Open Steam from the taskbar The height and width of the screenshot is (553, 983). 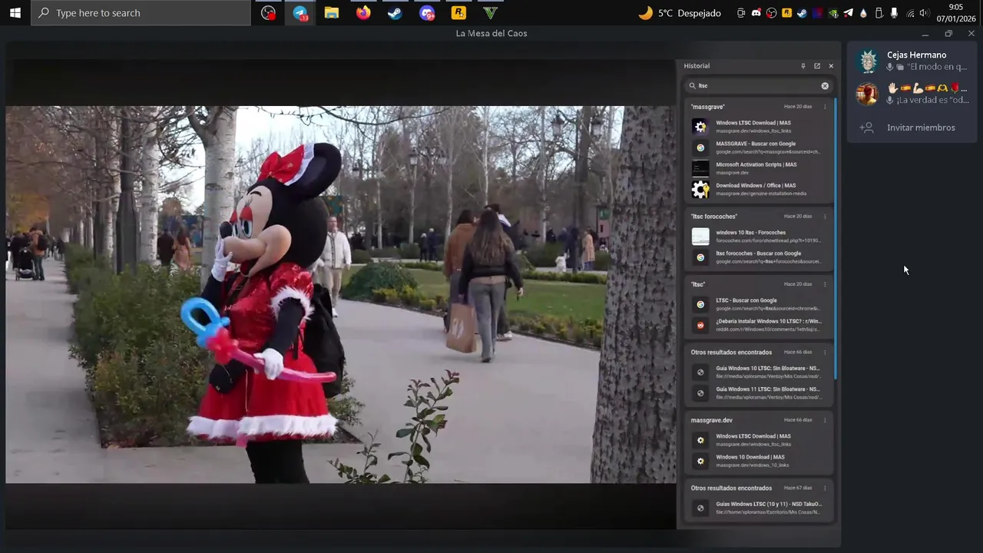tap(395, 12)
